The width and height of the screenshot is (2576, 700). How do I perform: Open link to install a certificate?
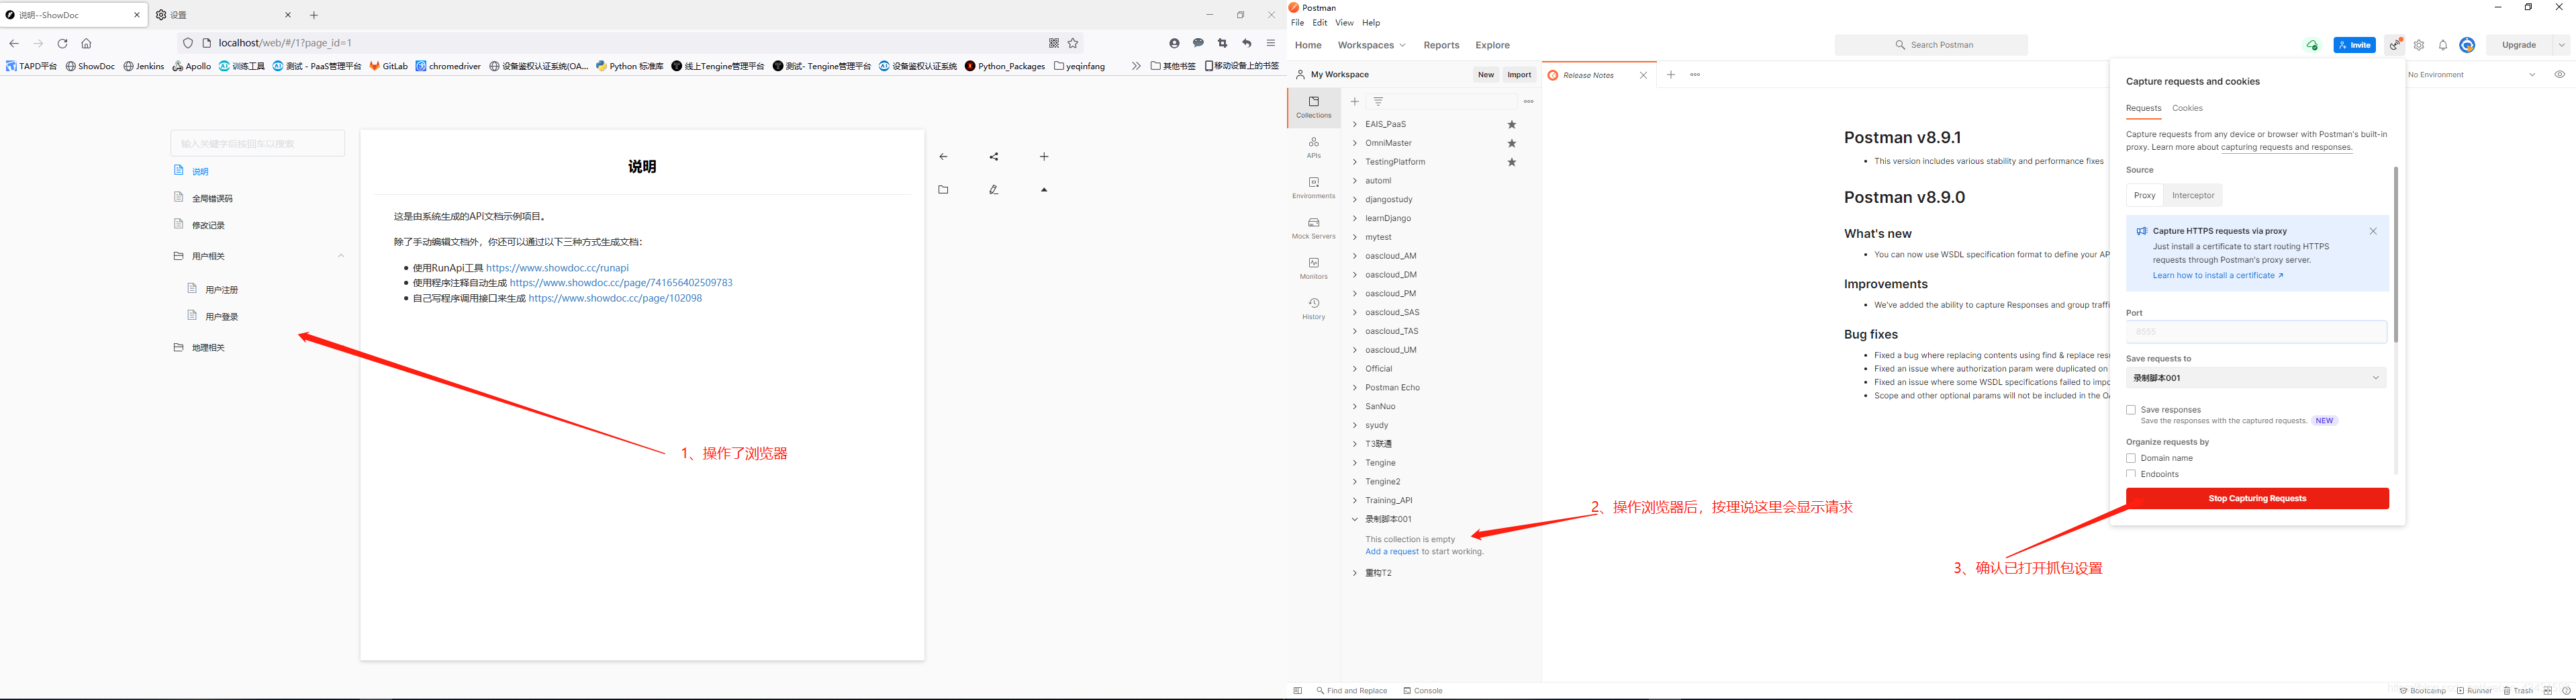coord(2218,276)
